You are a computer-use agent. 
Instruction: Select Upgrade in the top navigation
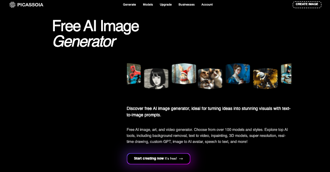tap(165, 5)
